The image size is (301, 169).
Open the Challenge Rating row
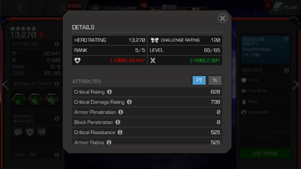pos(185,40)
